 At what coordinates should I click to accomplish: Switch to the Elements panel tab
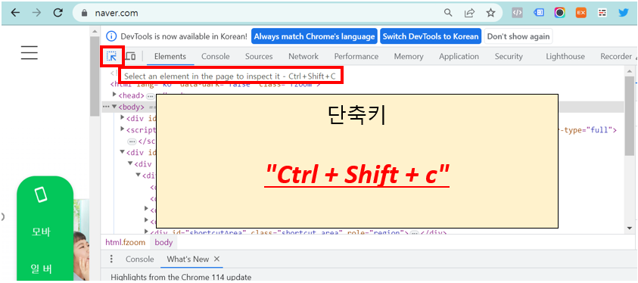[x=170, y=57]
